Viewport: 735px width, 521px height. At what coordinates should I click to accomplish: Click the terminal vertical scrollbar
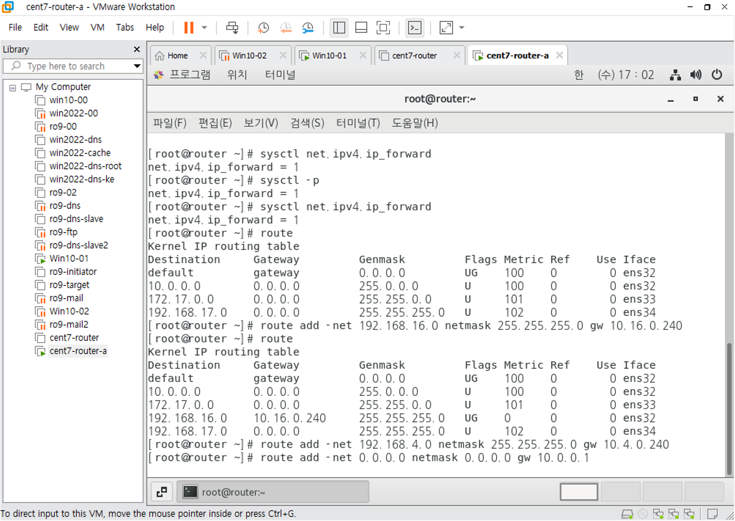click(x=729, y=409)
